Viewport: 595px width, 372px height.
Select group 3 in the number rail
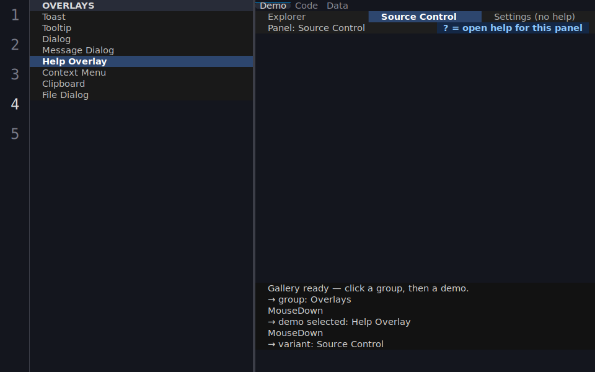(15, 74)
